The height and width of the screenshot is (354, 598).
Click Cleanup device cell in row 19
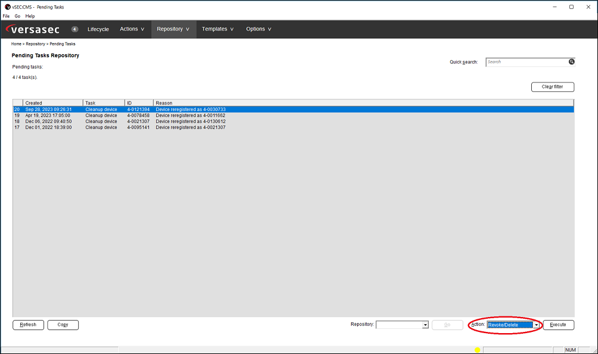point(101,115)
